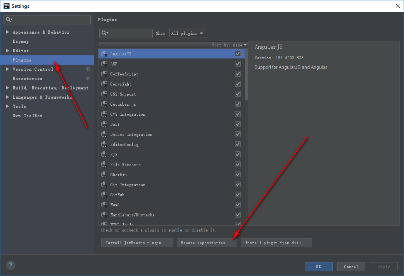Click the GitHub plugin icon
404x276 pixels.
coord(104,194)
